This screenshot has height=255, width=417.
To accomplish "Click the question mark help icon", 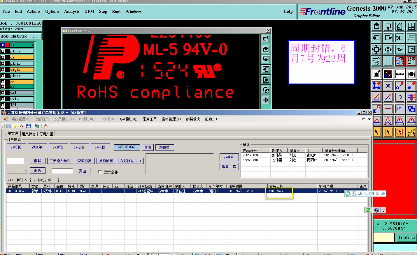I will coord(411,49).
